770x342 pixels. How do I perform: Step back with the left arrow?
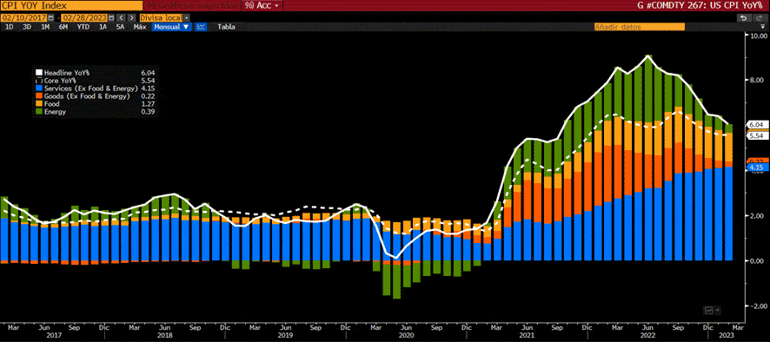click(120, 17)
